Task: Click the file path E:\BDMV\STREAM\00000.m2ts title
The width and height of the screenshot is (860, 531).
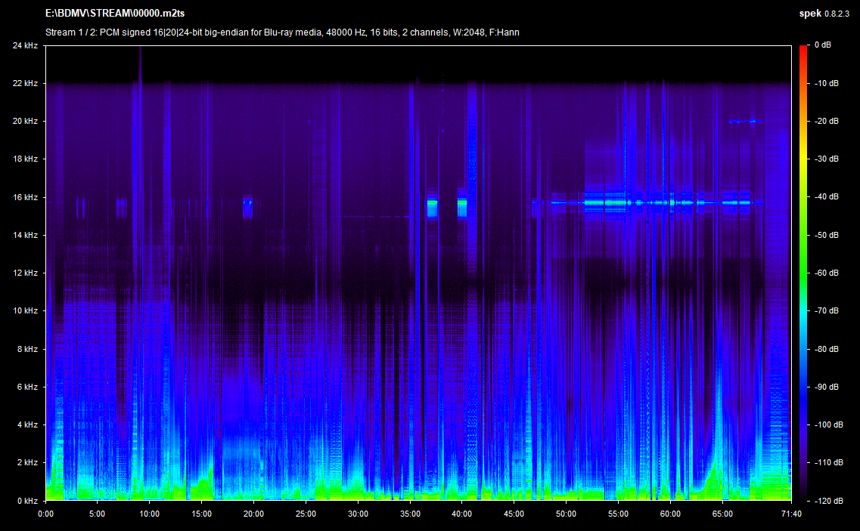Action: pos(113,13)
